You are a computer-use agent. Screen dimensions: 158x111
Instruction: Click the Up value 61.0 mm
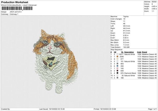click(127, 31)
